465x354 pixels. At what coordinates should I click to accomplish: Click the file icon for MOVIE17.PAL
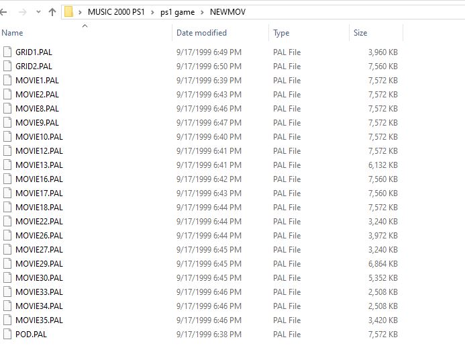click(7, 193)
